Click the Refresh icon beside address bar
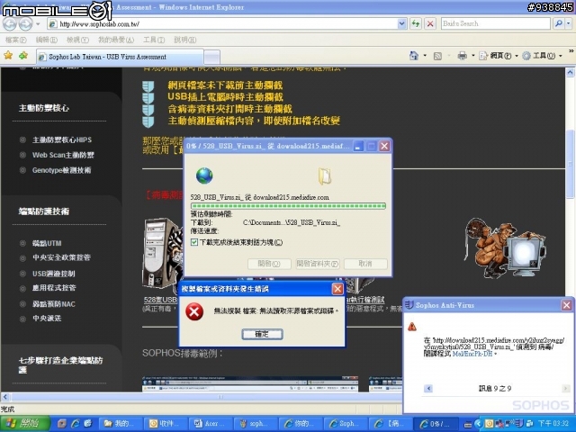The image size is (576, 432). point(416,24)
